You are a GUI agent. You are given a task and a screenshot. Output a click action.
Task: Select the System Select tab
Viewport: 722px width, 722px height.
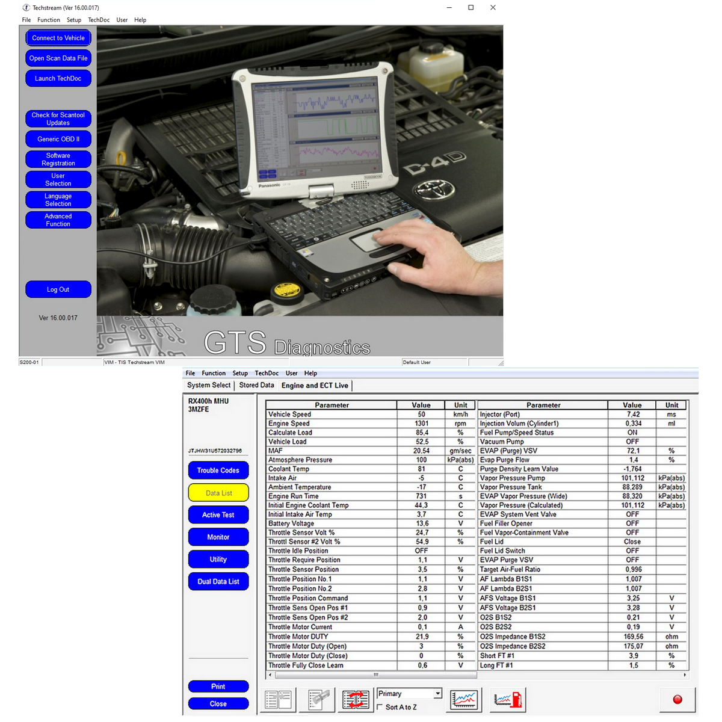(208, 385)
